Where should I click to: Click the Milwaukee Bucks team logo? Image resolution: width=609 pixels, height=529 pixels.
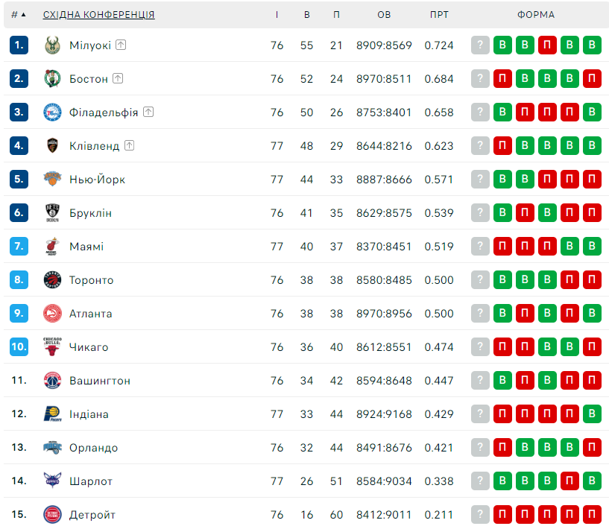coord(52,45)
